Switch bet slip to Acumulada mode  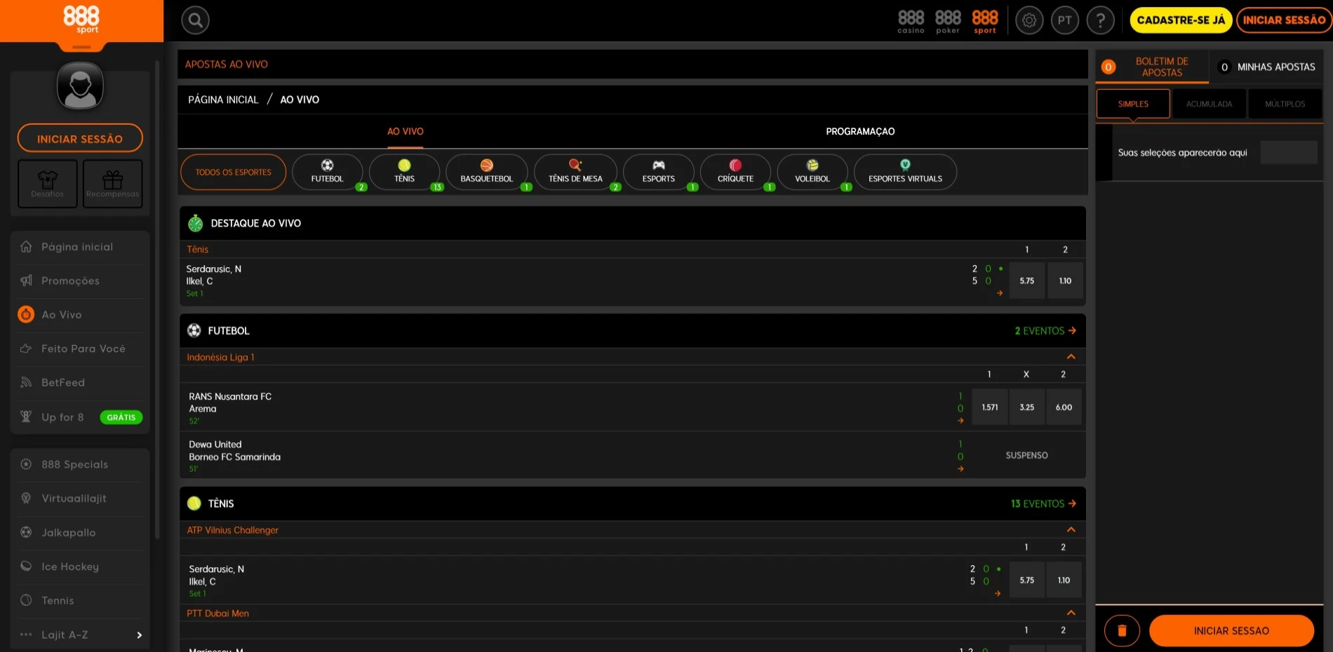[1209, 104]
